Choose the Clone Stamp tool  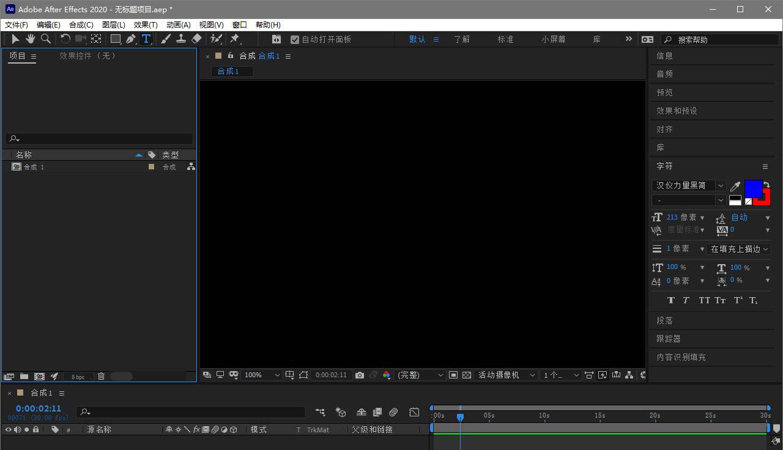181,39
